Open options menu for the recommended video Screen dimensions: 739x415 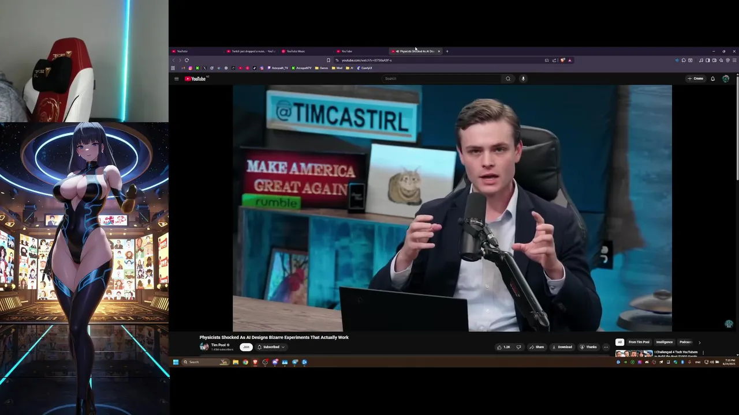(703, 353)
